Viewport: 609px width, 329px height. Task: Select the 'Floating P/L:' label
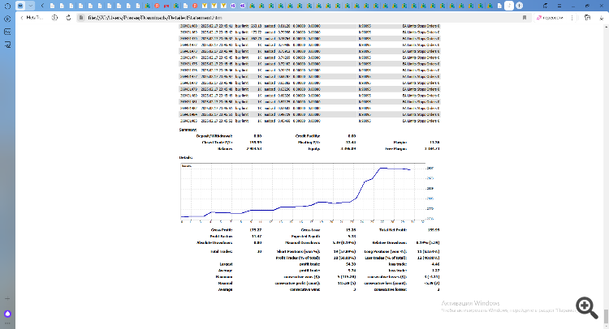coord(309,143)
